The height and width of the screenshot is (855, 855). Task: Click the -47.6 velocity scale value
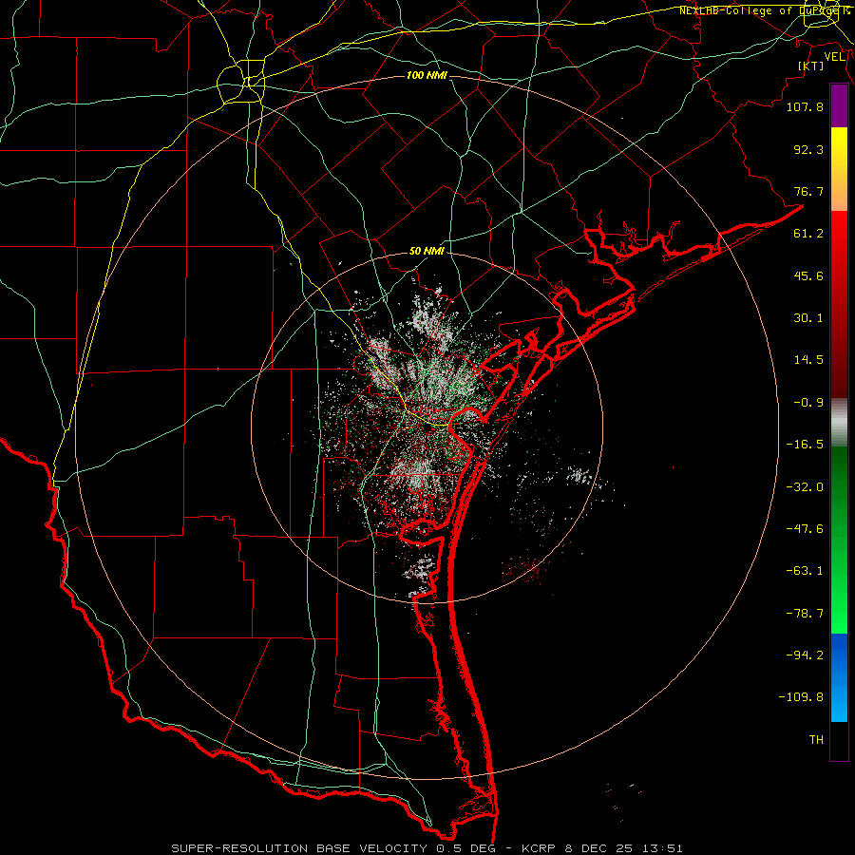point(805,529)
